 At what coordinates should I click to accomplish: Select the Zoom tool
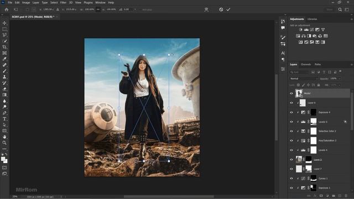(x=4, y=143)
